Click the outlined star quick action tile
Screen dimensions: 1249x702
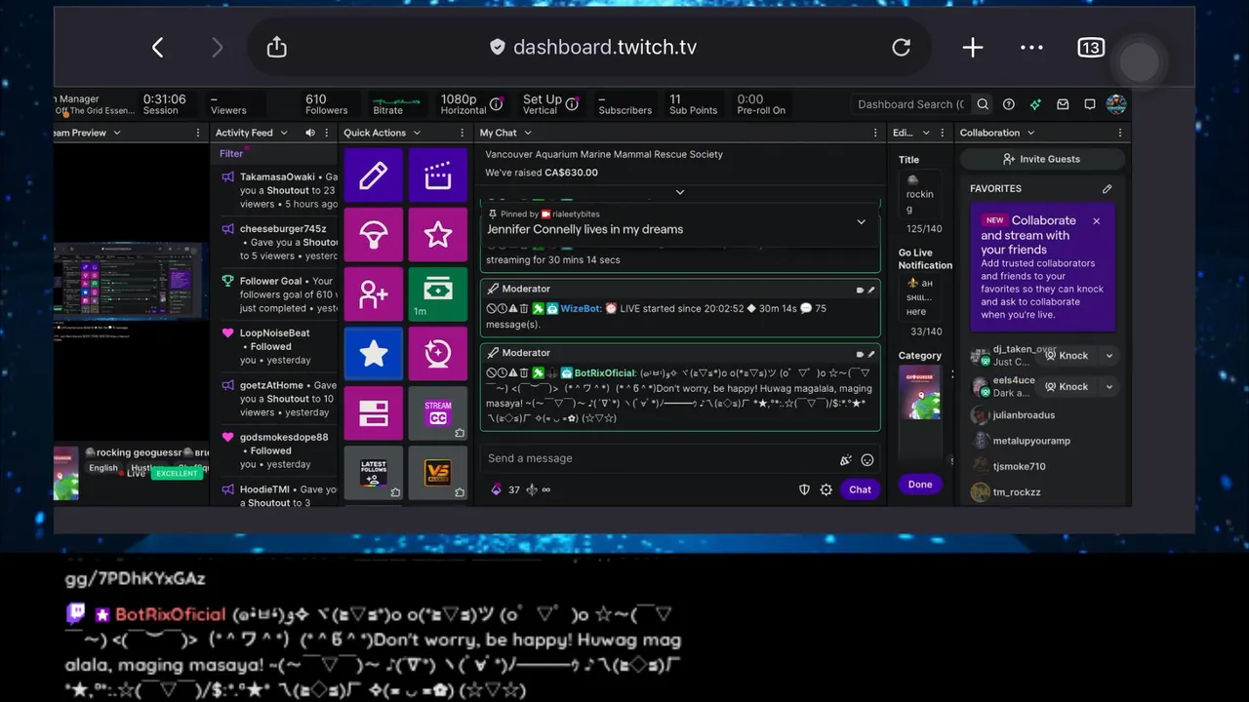[437, 235]
